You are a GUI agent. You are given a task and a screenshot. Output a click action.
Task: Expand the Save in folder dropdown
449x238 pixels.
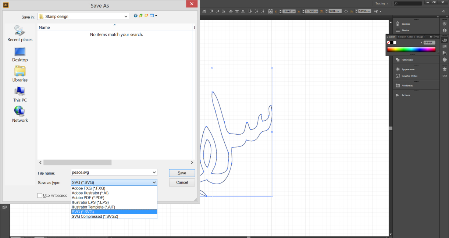click(126, 16)
